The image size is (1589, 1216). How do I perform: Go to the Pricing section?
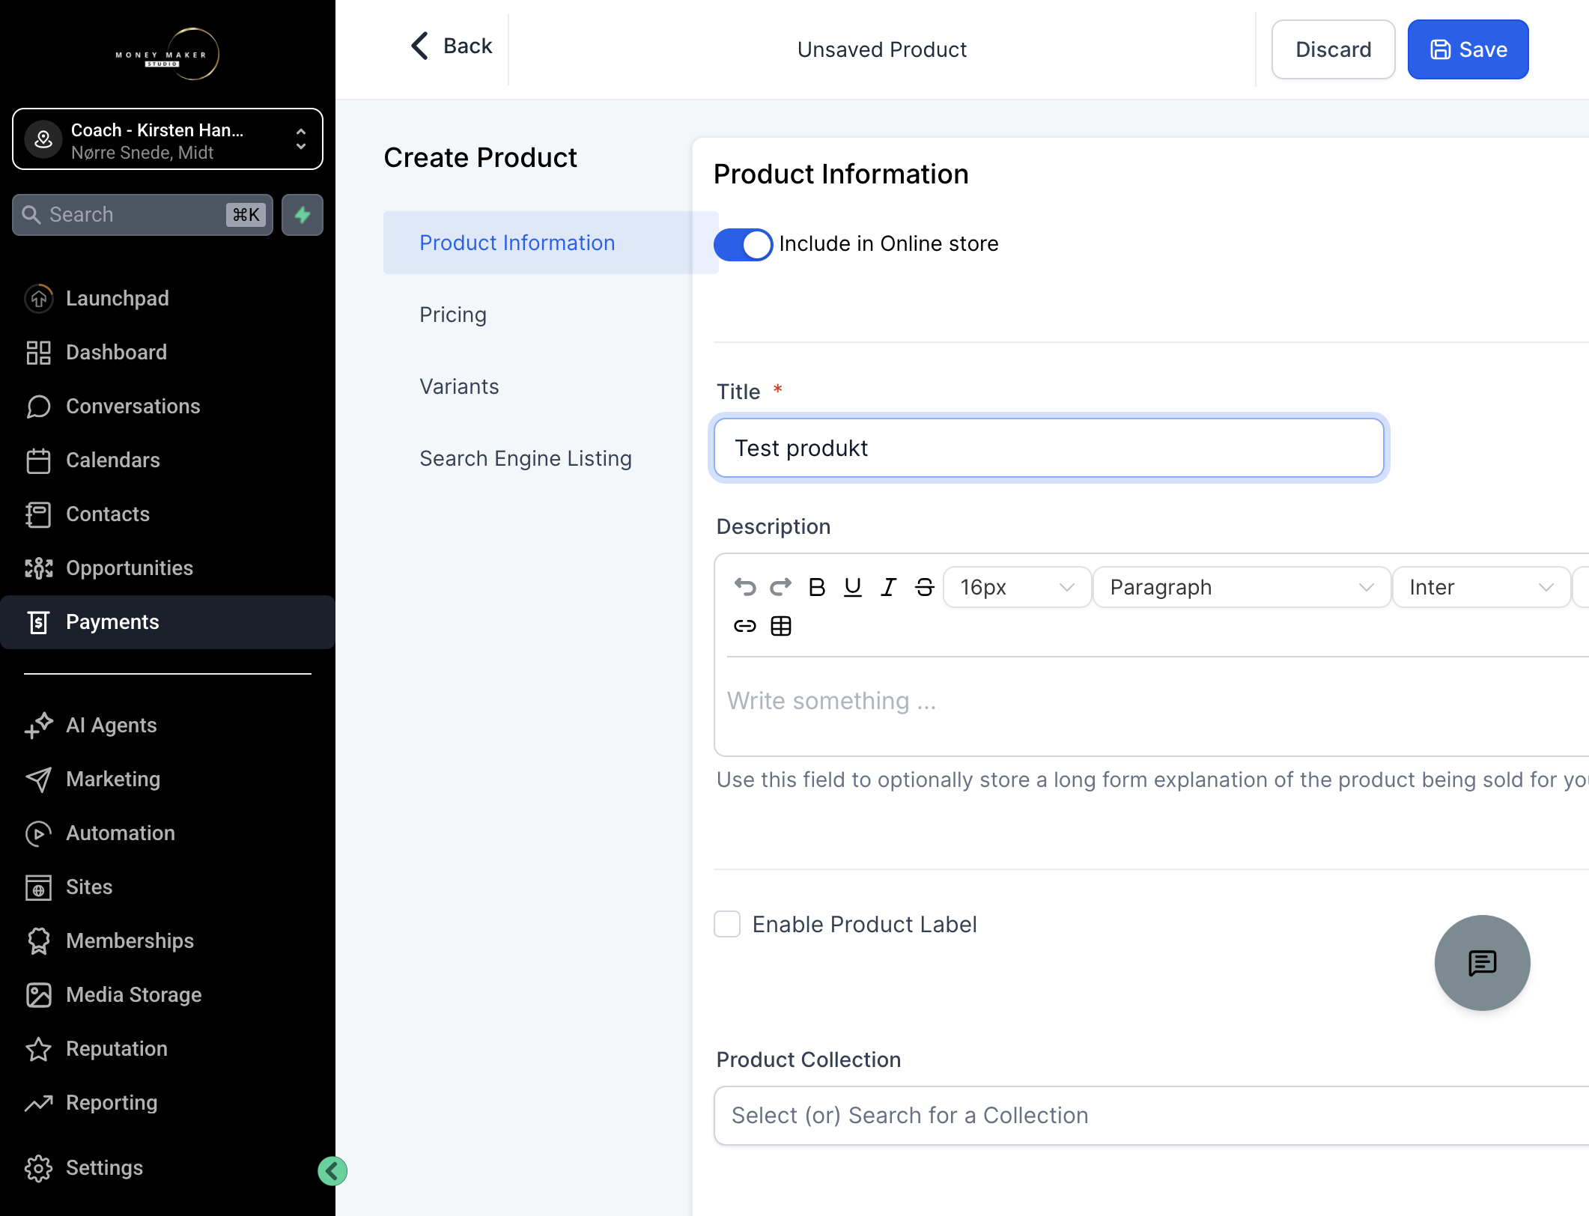point(453,314)
